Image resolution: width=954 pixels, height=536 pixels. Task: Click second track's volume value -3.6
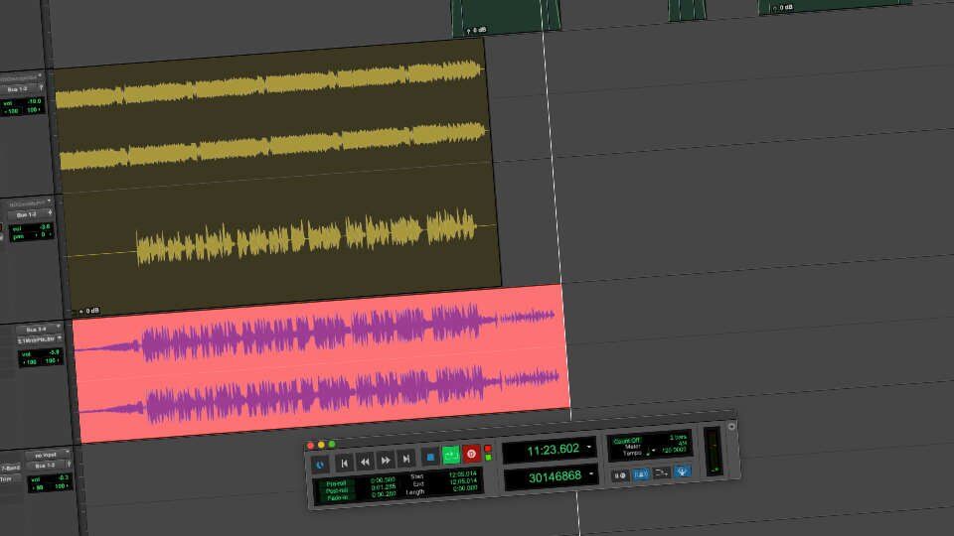click(44, 226)
